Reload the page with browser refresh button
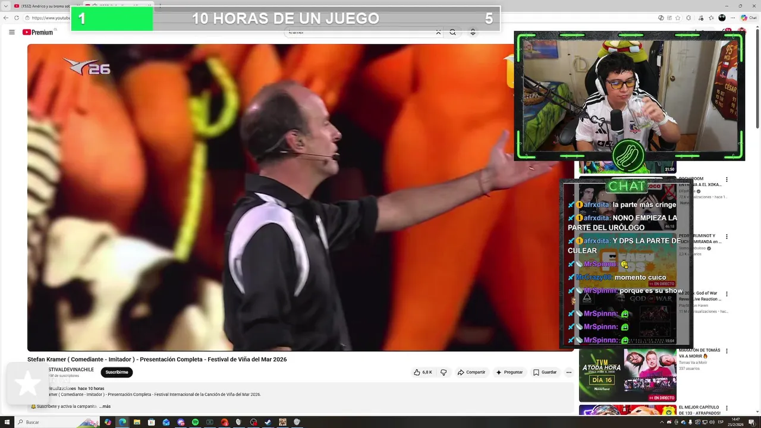The width and height of the screenshot is (761, 428). point(17,18)
